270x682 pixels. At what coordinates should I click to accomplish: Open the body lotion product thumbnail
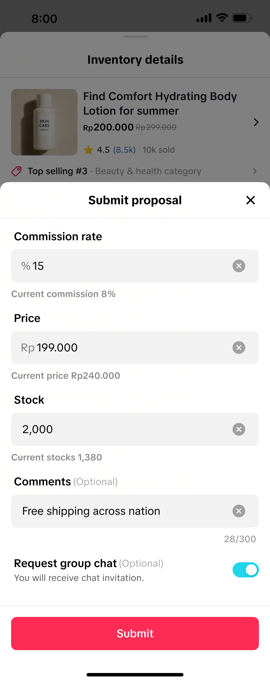(44, 122)
